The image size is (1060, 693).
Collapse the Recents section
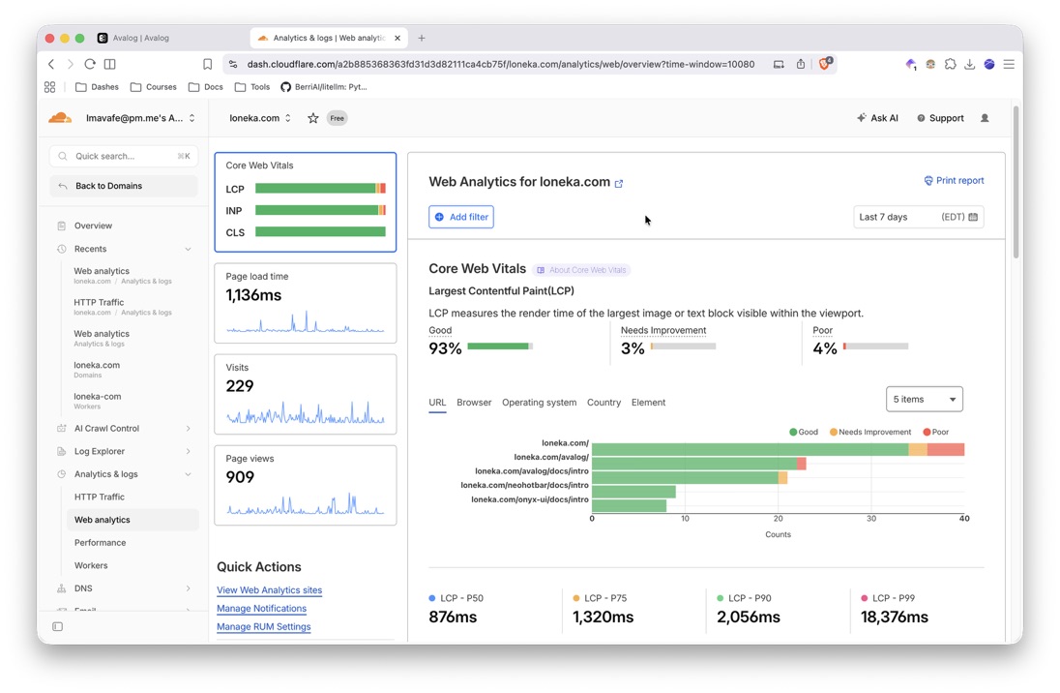tap(188, 249)
